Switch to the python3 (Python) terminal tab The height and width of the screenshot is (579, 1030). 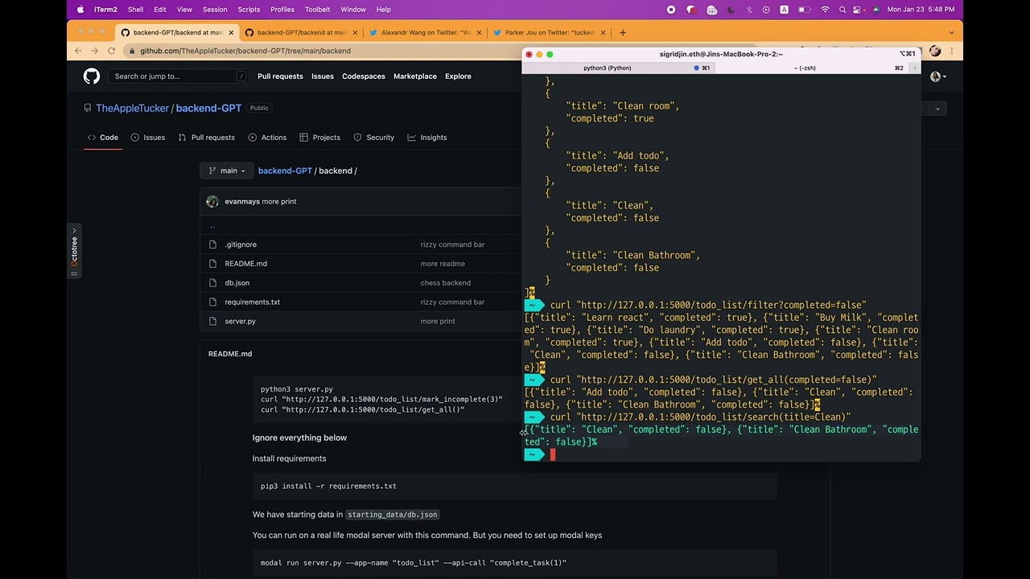(x=608, y=68)
